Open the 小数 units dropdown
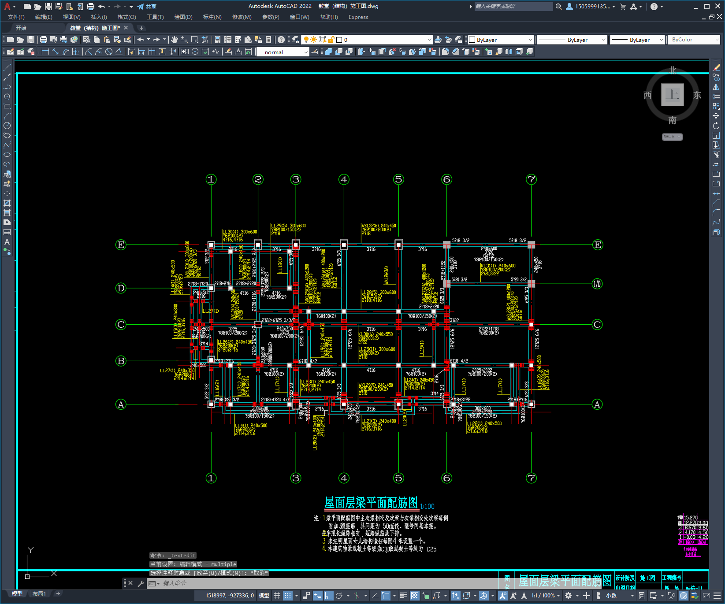 (619, 596)
